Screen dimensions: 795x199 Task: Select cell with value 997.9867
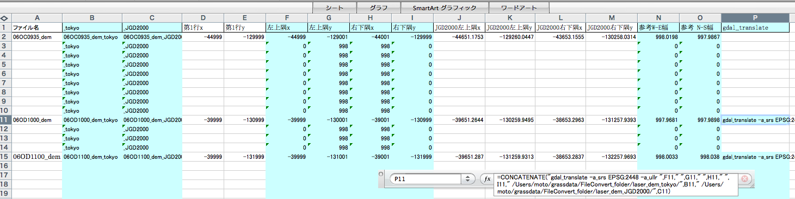(x=700, y=36)
